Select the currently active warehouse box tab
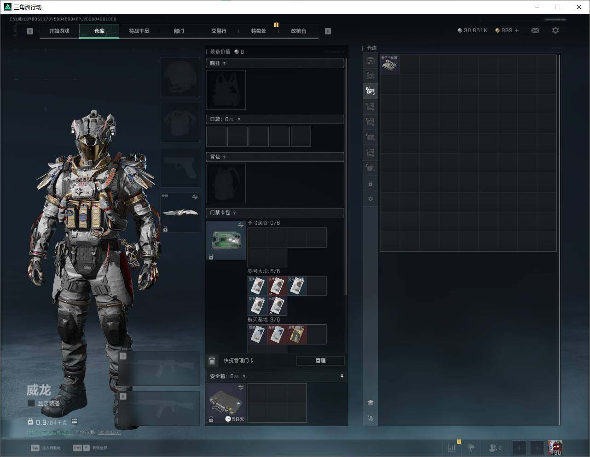 tap(370, 91)
